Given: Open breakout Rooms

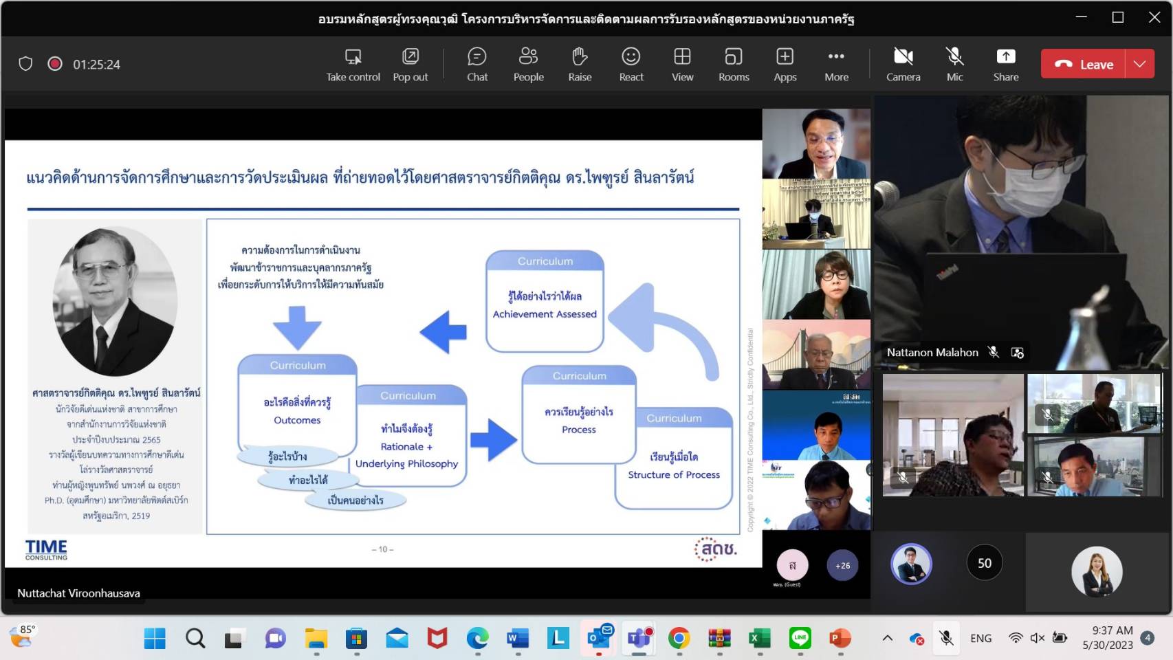Looking at the screenshot, I should pyautogui.click(x=733, y=65).
